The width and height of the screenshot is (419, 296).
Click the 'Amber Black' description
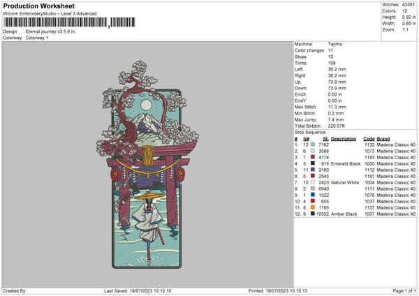(x=344, y=214)
